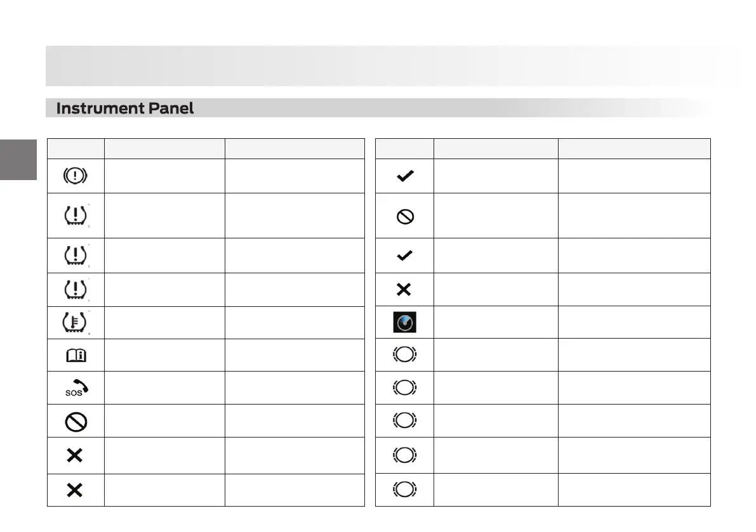Select the prohibition icon in the left table

[75, 421]
